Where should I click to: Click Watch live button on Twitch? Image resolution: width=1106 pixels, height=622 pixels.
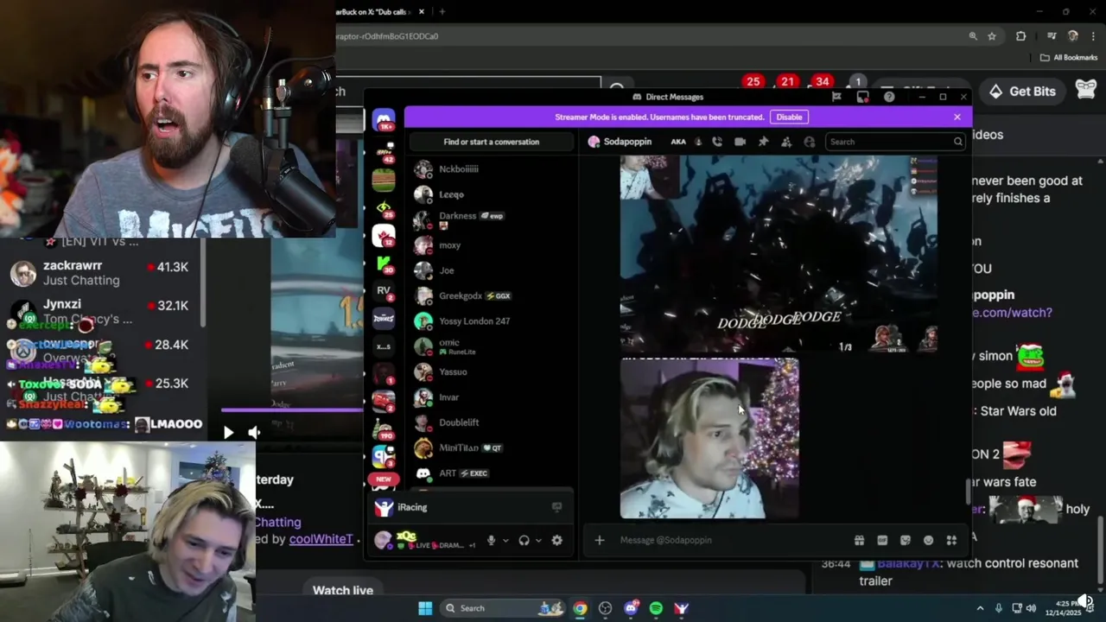click(x=343, y=590)
